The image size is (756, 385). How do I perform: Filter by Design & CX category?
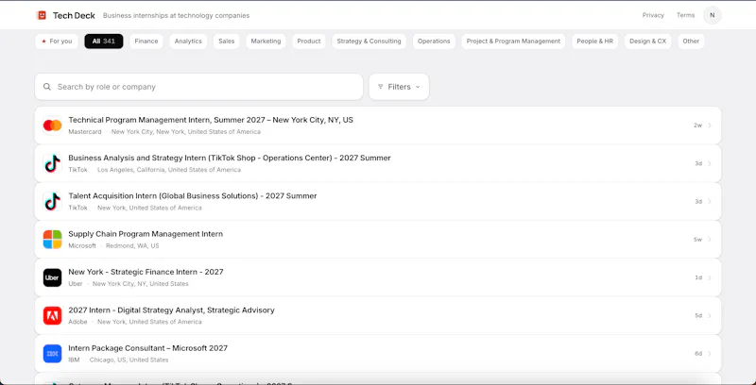tap(647, 42)
